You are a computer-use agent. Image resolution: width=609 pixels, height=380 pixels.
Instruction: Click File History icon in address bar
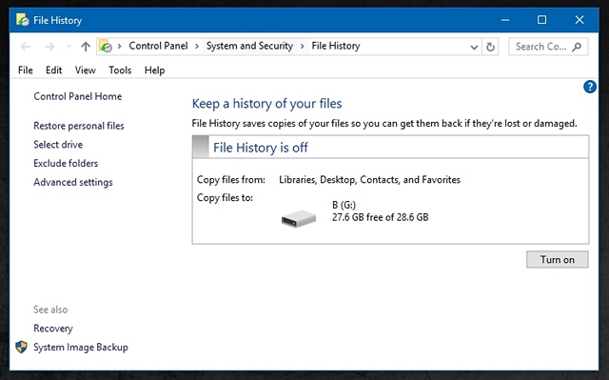coord(106,47)
